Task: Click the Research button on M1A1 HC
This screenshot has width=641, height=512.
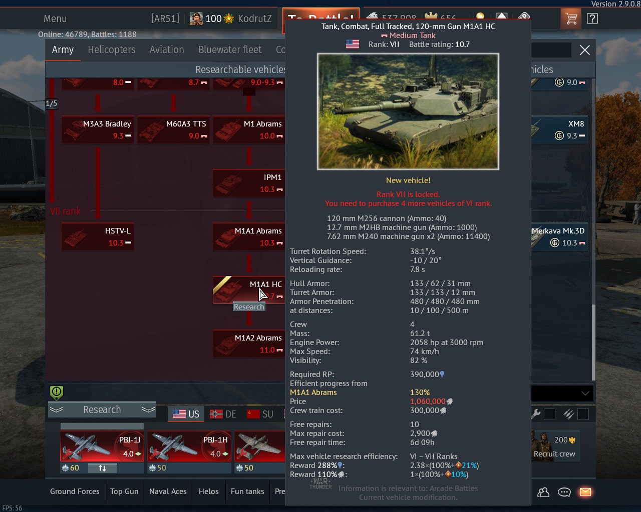Action: click(249, 307)
